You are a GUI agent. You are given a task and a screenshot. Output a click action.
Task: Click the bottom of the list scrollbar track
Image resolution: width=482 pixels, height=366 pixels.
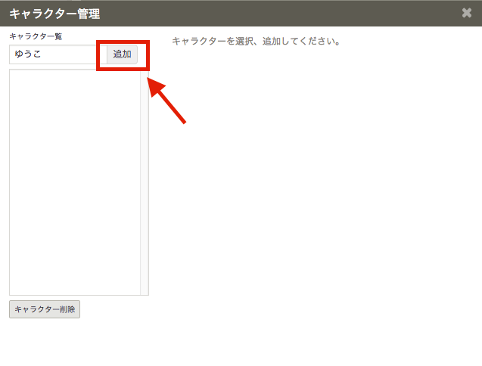pyautogui.click(x=145, y=290)
